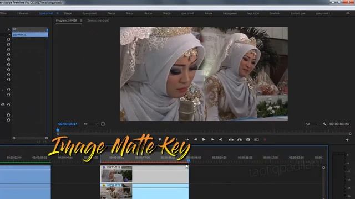Click the keyframe navigation icon in Effect Controls

(x=2, y=104)
